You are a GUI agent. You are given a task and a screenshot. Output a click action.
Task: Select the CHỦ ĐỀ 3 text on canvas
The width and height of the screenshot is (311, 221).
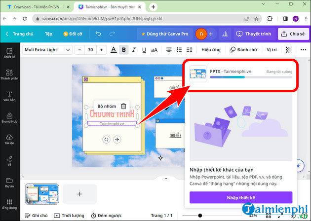pyautogui.click(x=175, y=136)
